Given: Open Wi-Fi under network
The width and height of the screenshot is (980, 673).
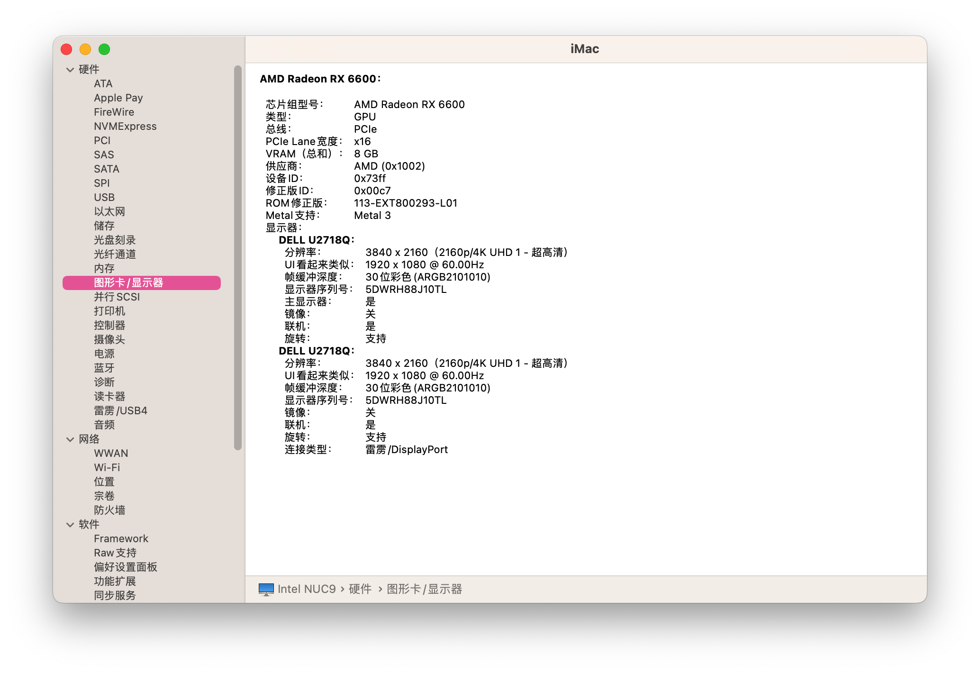Looking at the screenshot, I should tap(107, 468).
